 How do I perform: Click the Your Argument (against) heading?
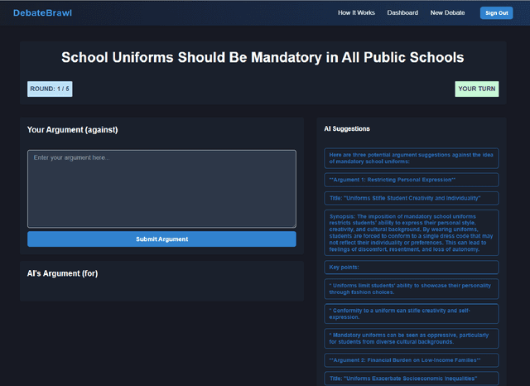pos(72,130)
